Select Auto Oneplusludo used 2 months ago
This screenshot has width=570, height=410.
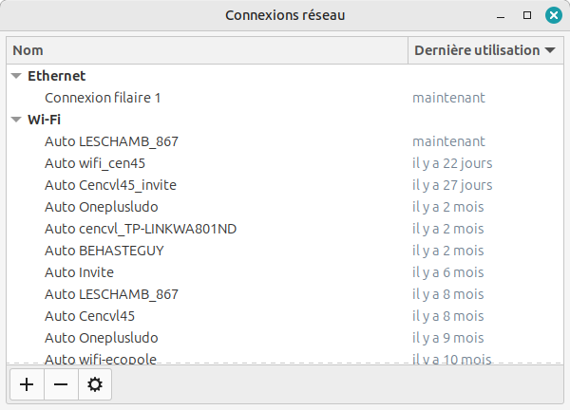click(101, 207)
